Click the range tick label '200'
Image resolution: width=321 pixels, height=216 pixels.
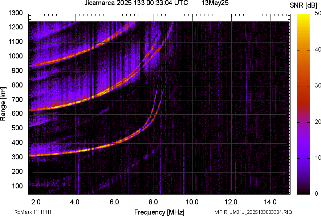pos(17,171)
